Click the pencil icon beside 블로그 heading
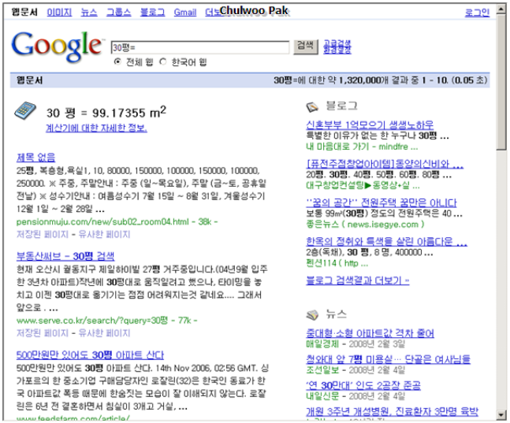 click(x=312, y=106)
